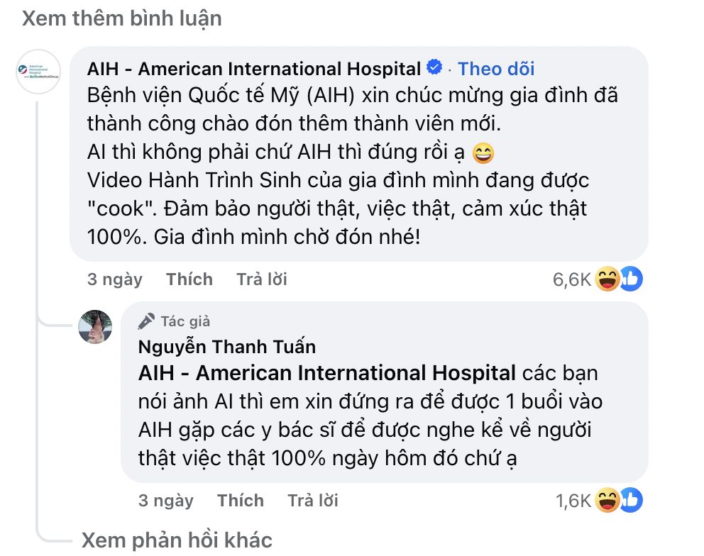This screenshot has width=704, height=556.
Task: Open Nguyễn Thanh Tuấn's profile name link
Action: pyautogui.click(x=227, y=347)
